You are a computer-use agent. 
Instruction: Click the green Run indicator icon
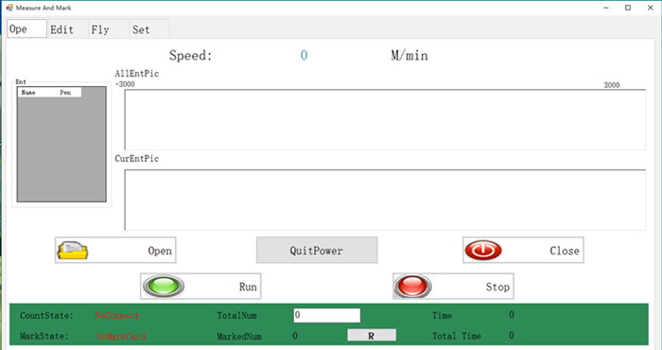[164, 286]
